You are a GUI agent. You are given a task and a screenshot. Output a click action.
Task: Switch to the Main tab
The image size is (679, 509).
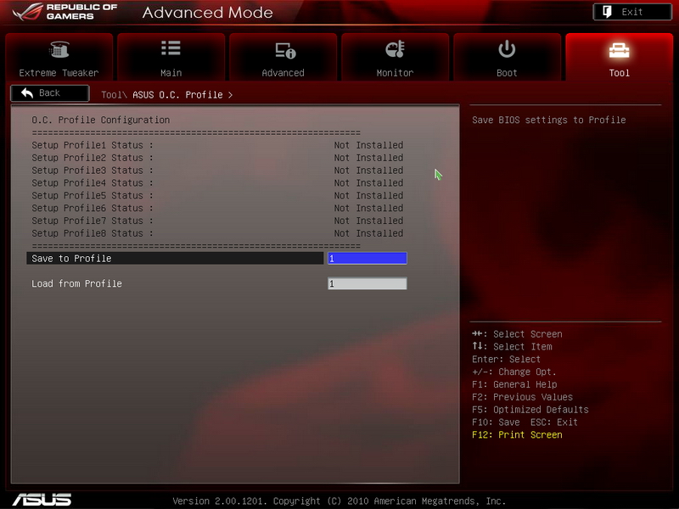171,57
